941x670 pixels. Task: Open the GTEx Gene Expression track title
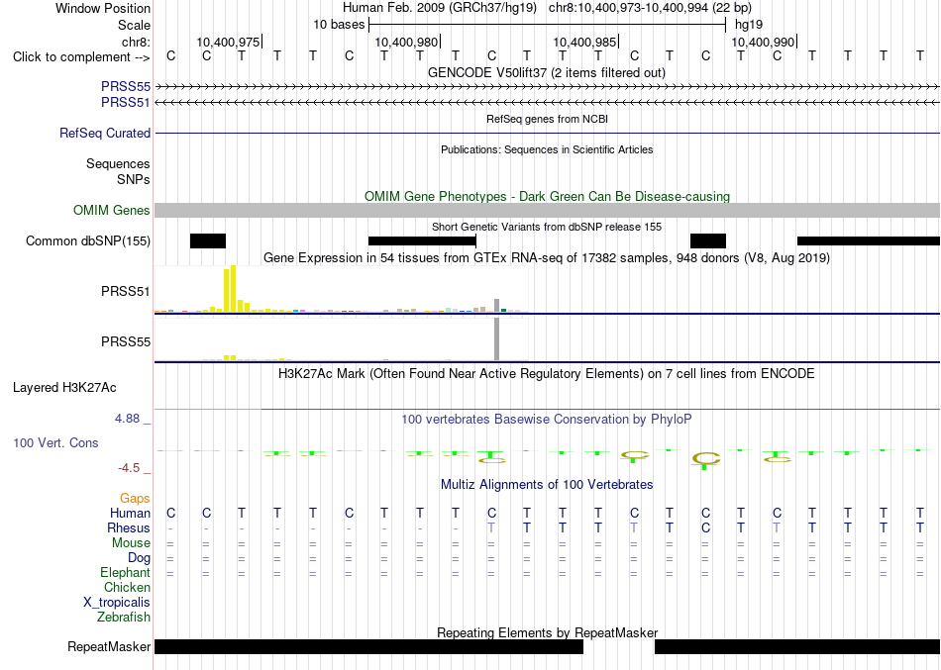pos(547,258)
